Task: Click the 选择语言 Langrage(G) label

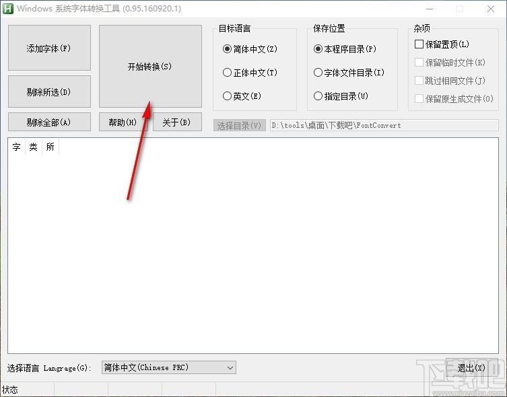Action: tap(49, 368)
